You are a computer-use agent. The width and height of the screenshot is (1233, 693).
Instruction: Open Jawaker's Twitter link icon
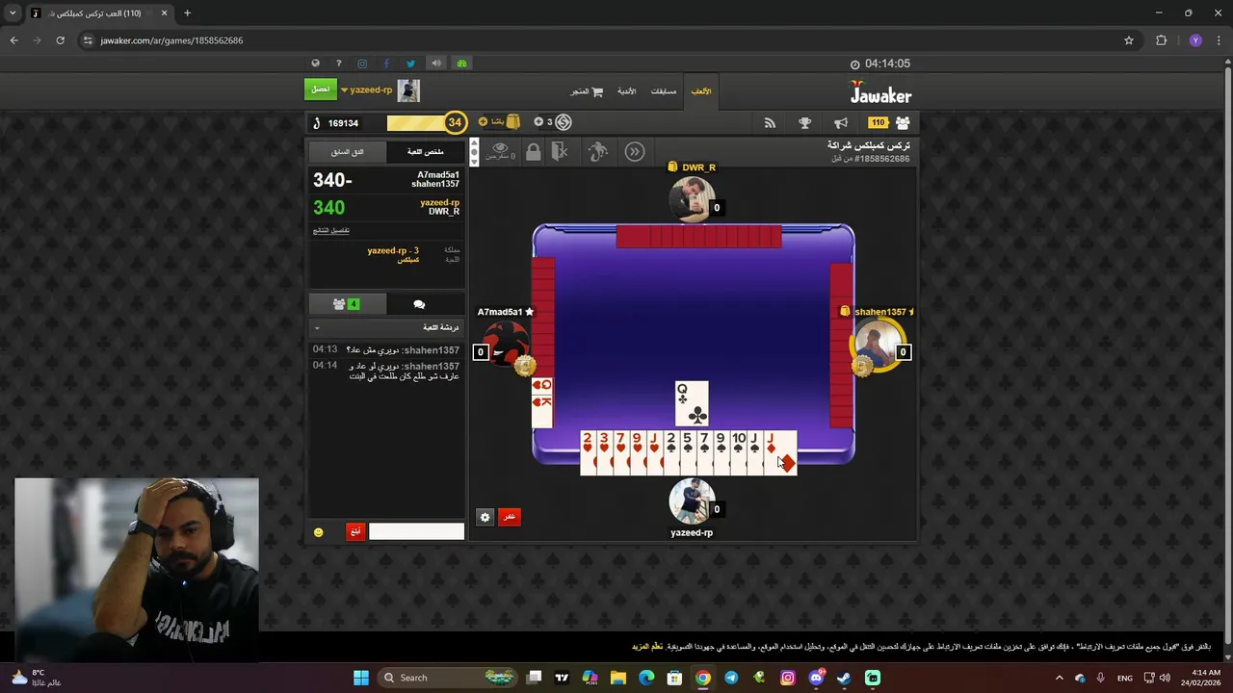[x=410, y=64]
